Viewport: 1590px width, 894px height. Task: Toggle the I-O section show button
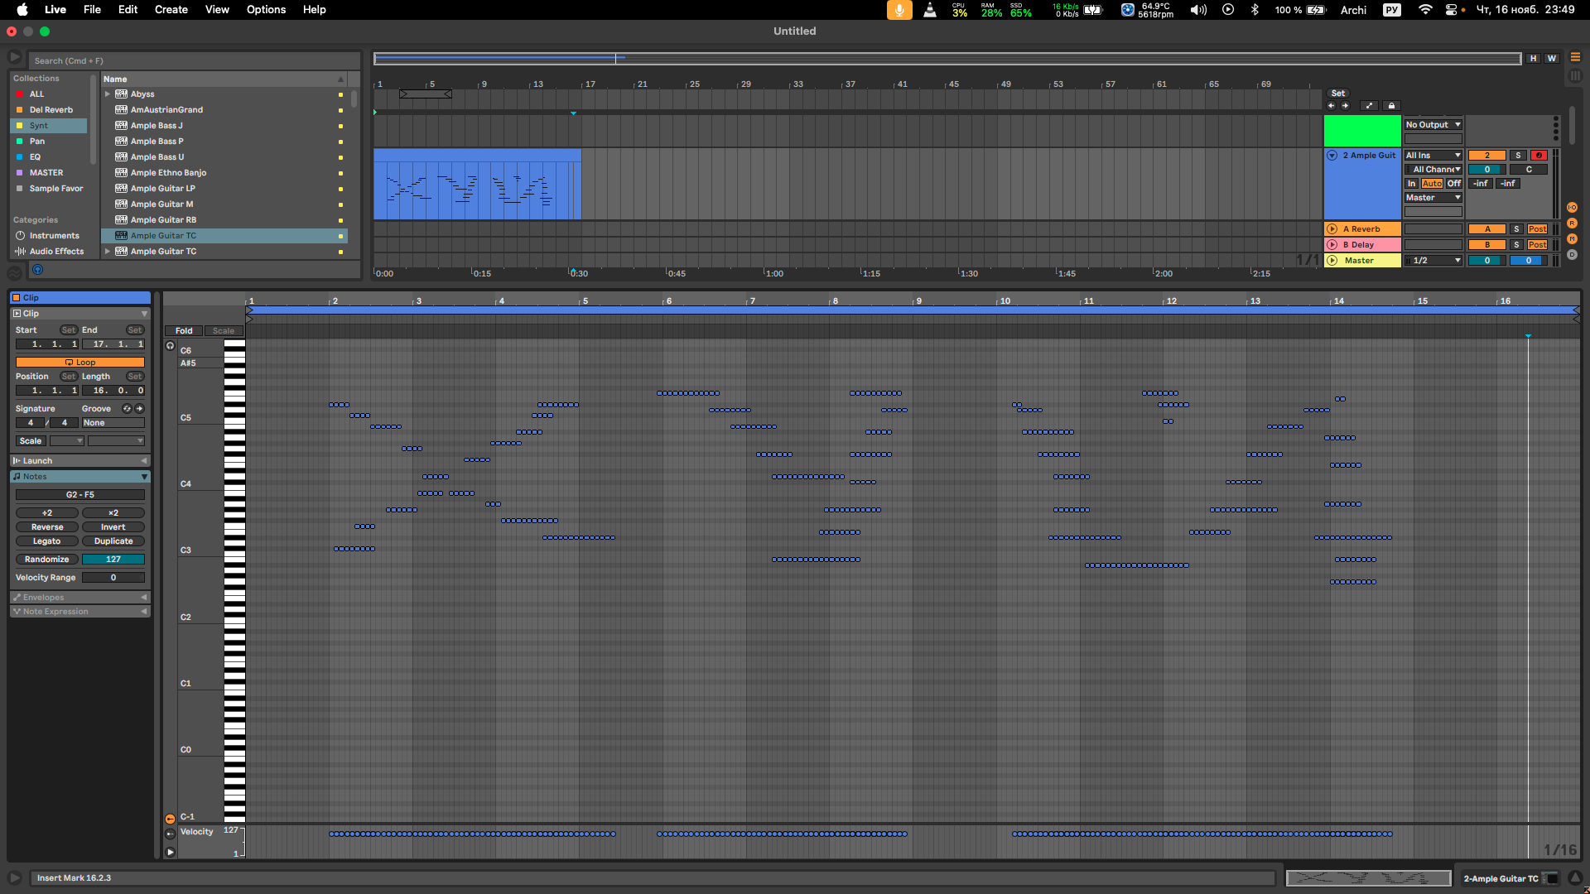[x=1572, y=207]
